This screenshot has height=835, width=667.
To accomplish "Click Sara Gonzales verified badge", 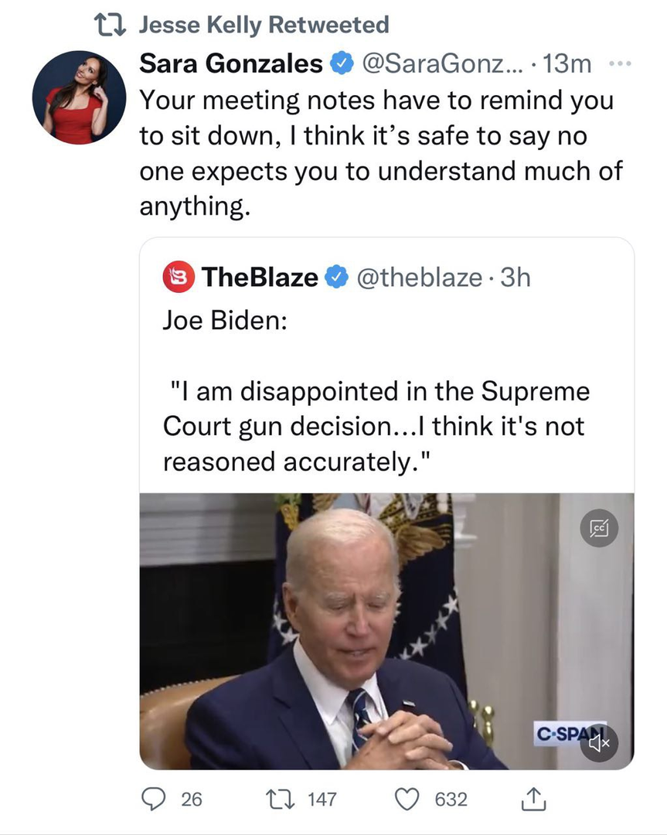I will point(339,65).
